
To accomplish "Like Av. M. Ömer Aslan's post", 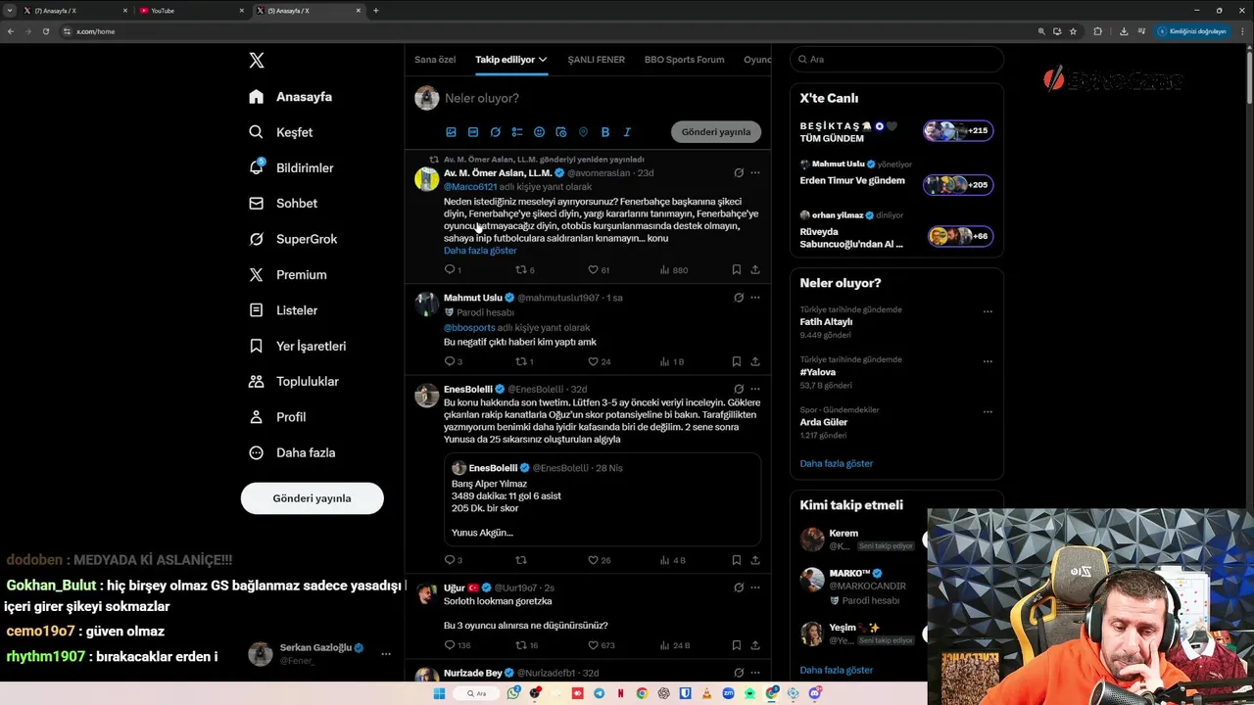I will pos(598,269).
